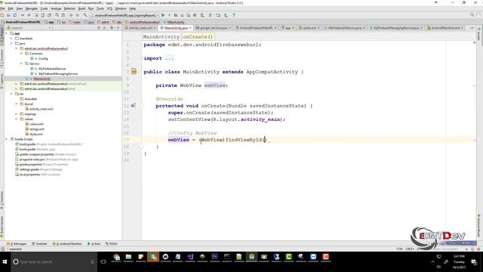Viewport: 483px width, 272px height.
Task: Switch to the activity_main.xml editor tab
Action: (x=140, y=28)
